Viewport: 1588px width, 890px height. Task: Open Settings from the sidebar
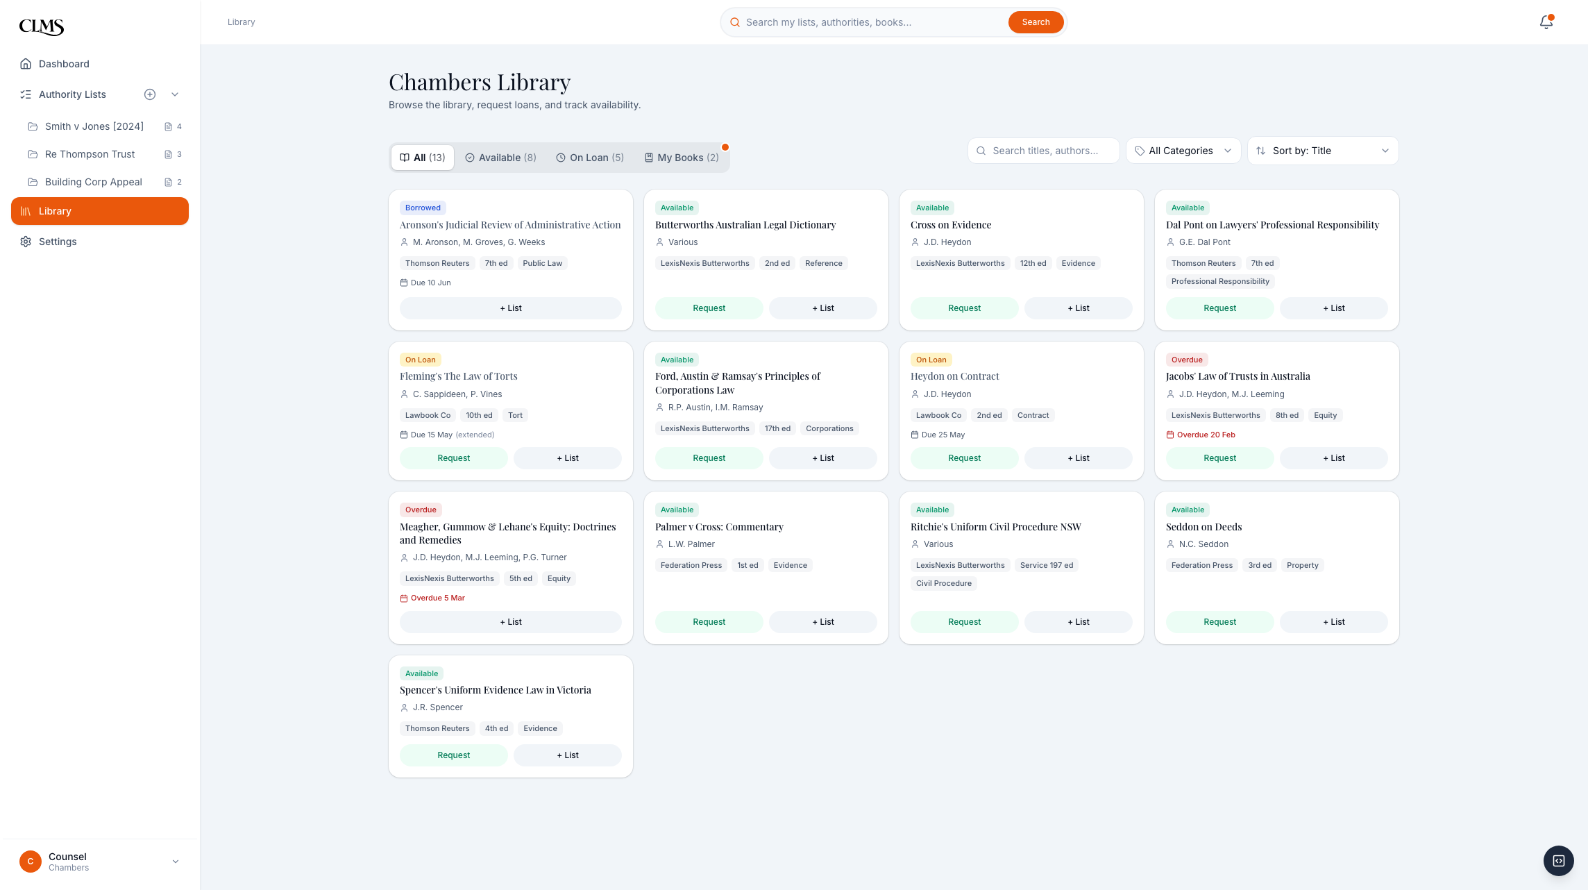click(100, 242)
